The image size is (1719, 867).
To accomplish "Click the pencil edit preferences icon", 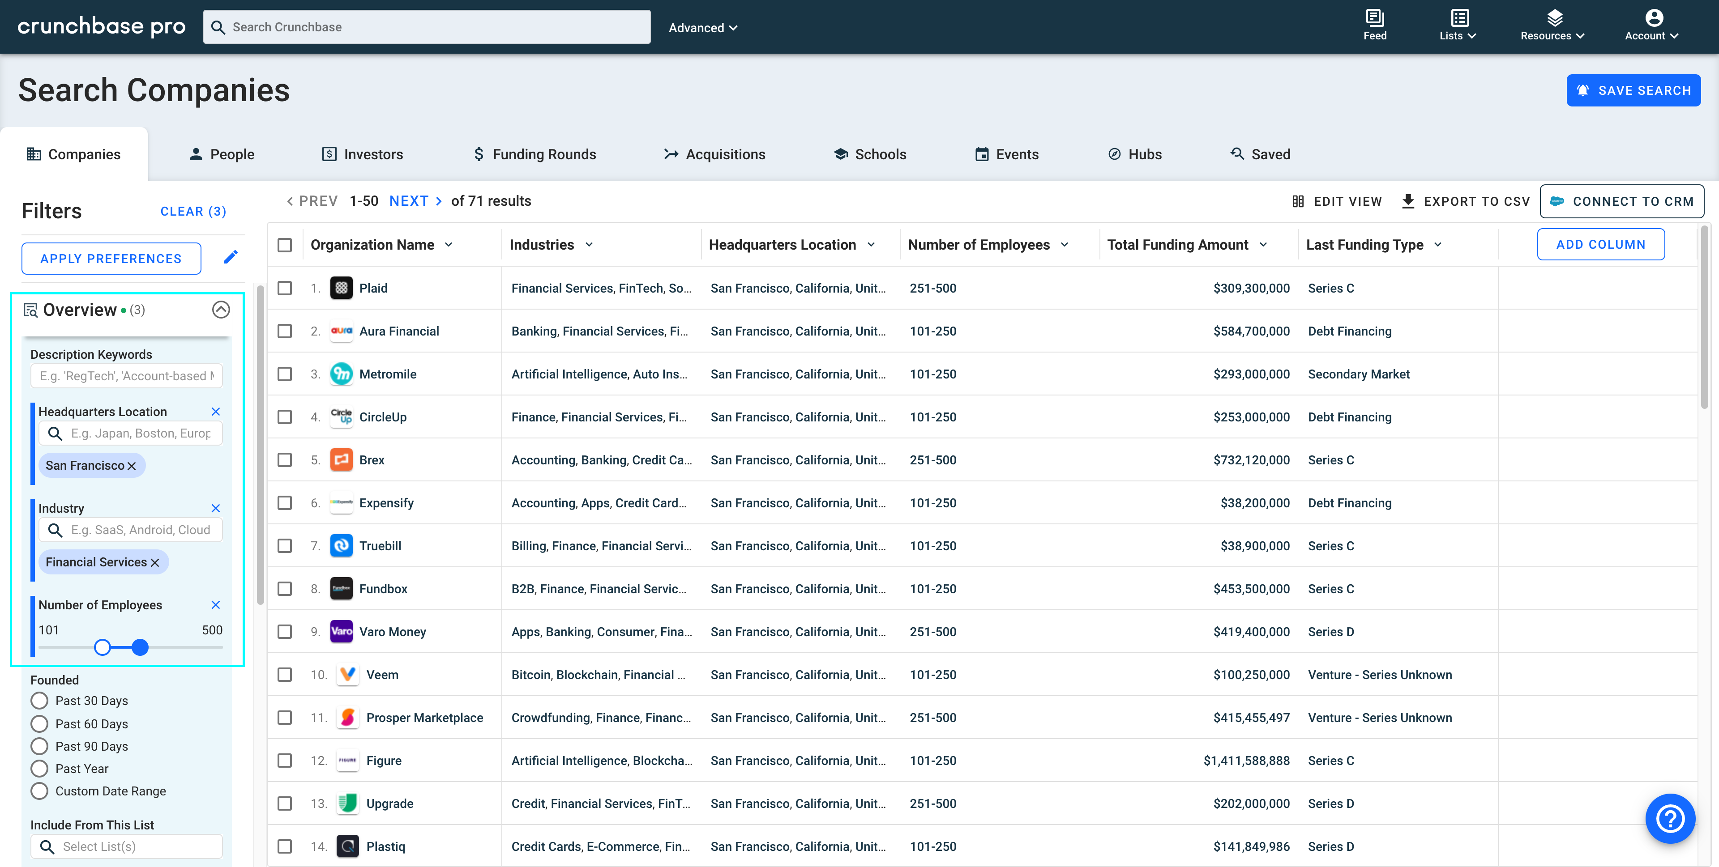I will point(231,257).
